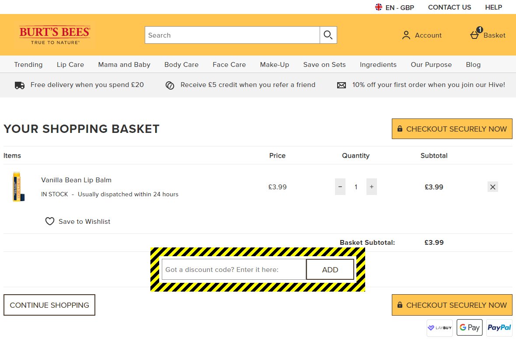This screenshot has width=516, height=341.
Task: Click Continue Shopping button
Action: (x=49, y=305)
